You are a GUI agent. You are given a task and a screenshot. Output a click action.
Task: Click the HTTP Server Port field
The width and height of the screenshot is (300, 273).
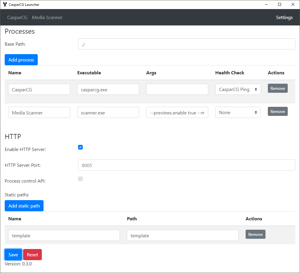pyautogui.click(x=187, y=165)
